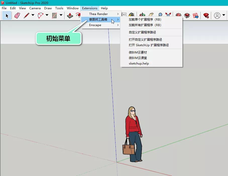Open the Extension Warehouse icon

(x=187, y=15)
